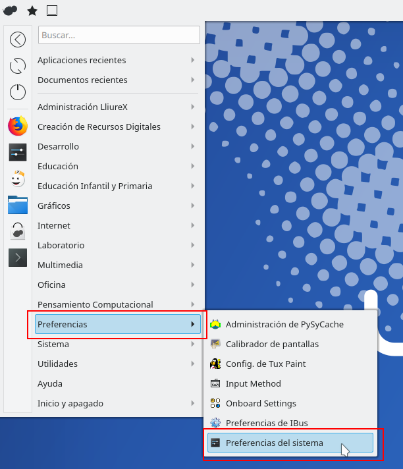Open the blue file manager folder icon
Viewport: 403px width, 469px height.
click(x=18, y=205)
